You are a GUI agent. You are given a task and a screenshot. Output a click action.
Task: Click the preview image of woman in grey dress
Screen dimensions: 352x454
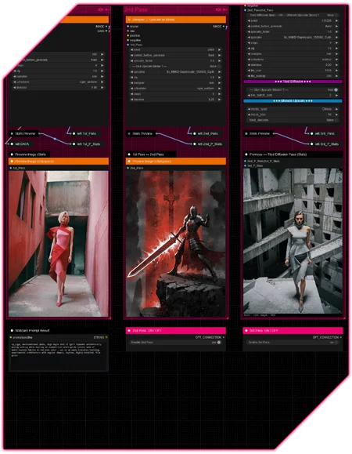[293, 241]
